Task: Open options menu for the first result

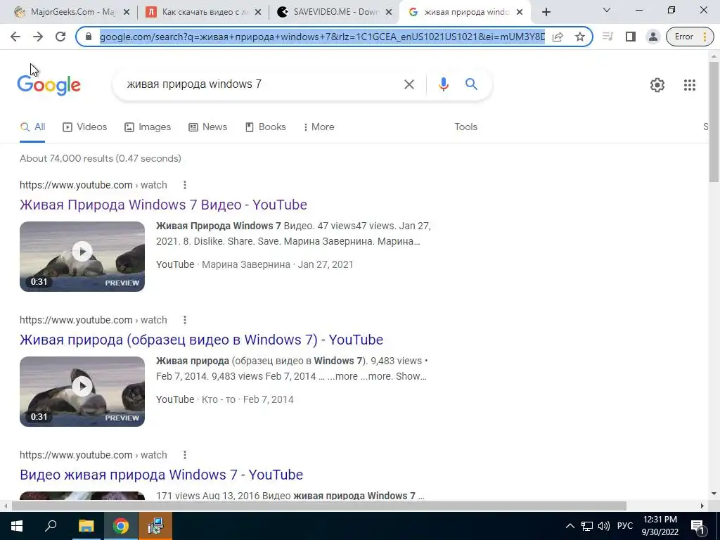Action: [x=185, y=185]
